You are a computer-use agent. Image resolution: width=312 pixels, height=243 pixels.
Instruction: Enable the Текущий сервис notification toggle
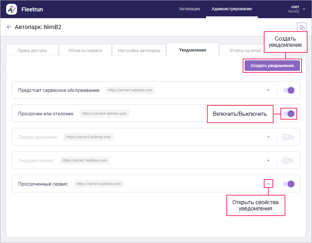(288, 160)
